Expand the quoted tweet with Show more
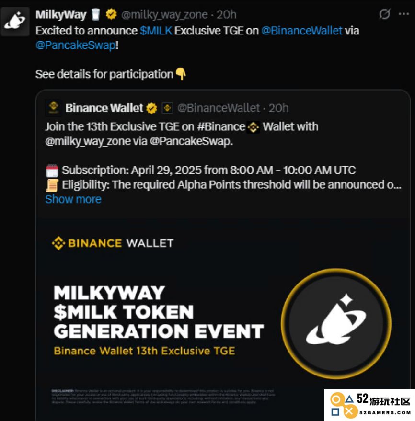 point(73,199)
